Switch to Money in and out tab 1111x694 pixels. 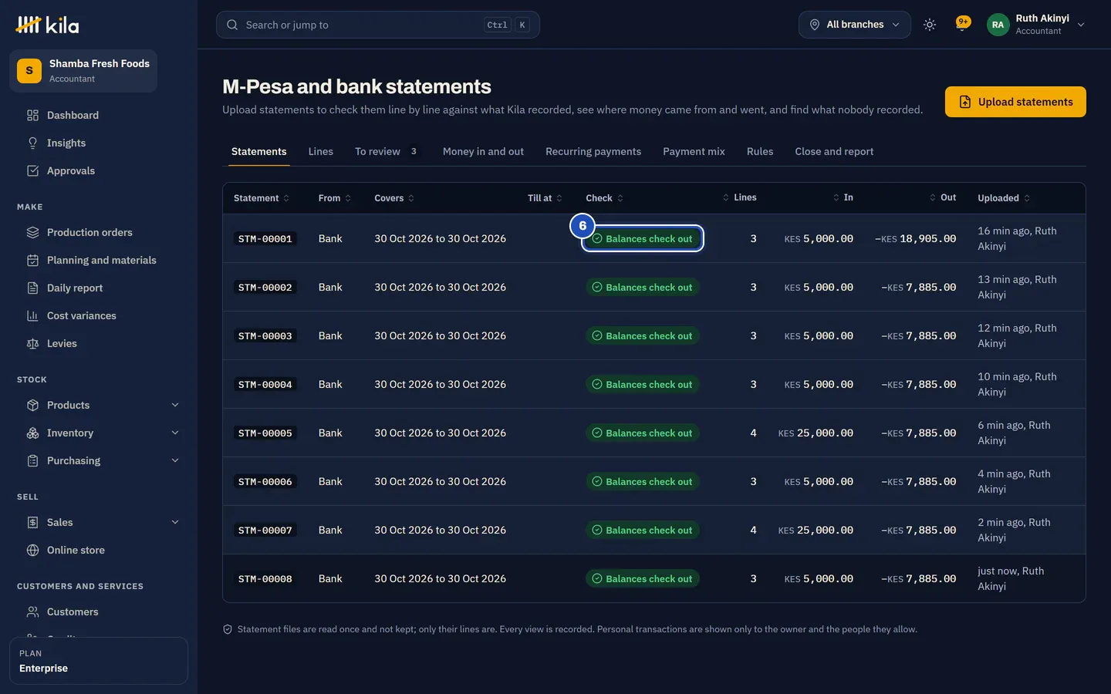pos(483,151)
